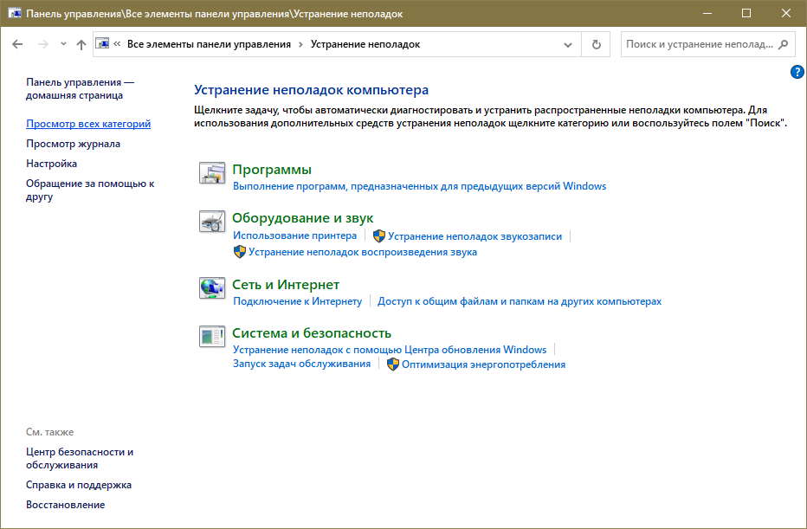The width and height of the screenshot is (807, 529).
Task: Click the Hardware and Sound category icon
Action: tap(212, 223)
